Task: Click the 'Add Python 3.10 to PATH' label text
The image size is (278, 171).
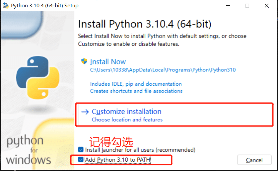Action: tap(117, 160)
